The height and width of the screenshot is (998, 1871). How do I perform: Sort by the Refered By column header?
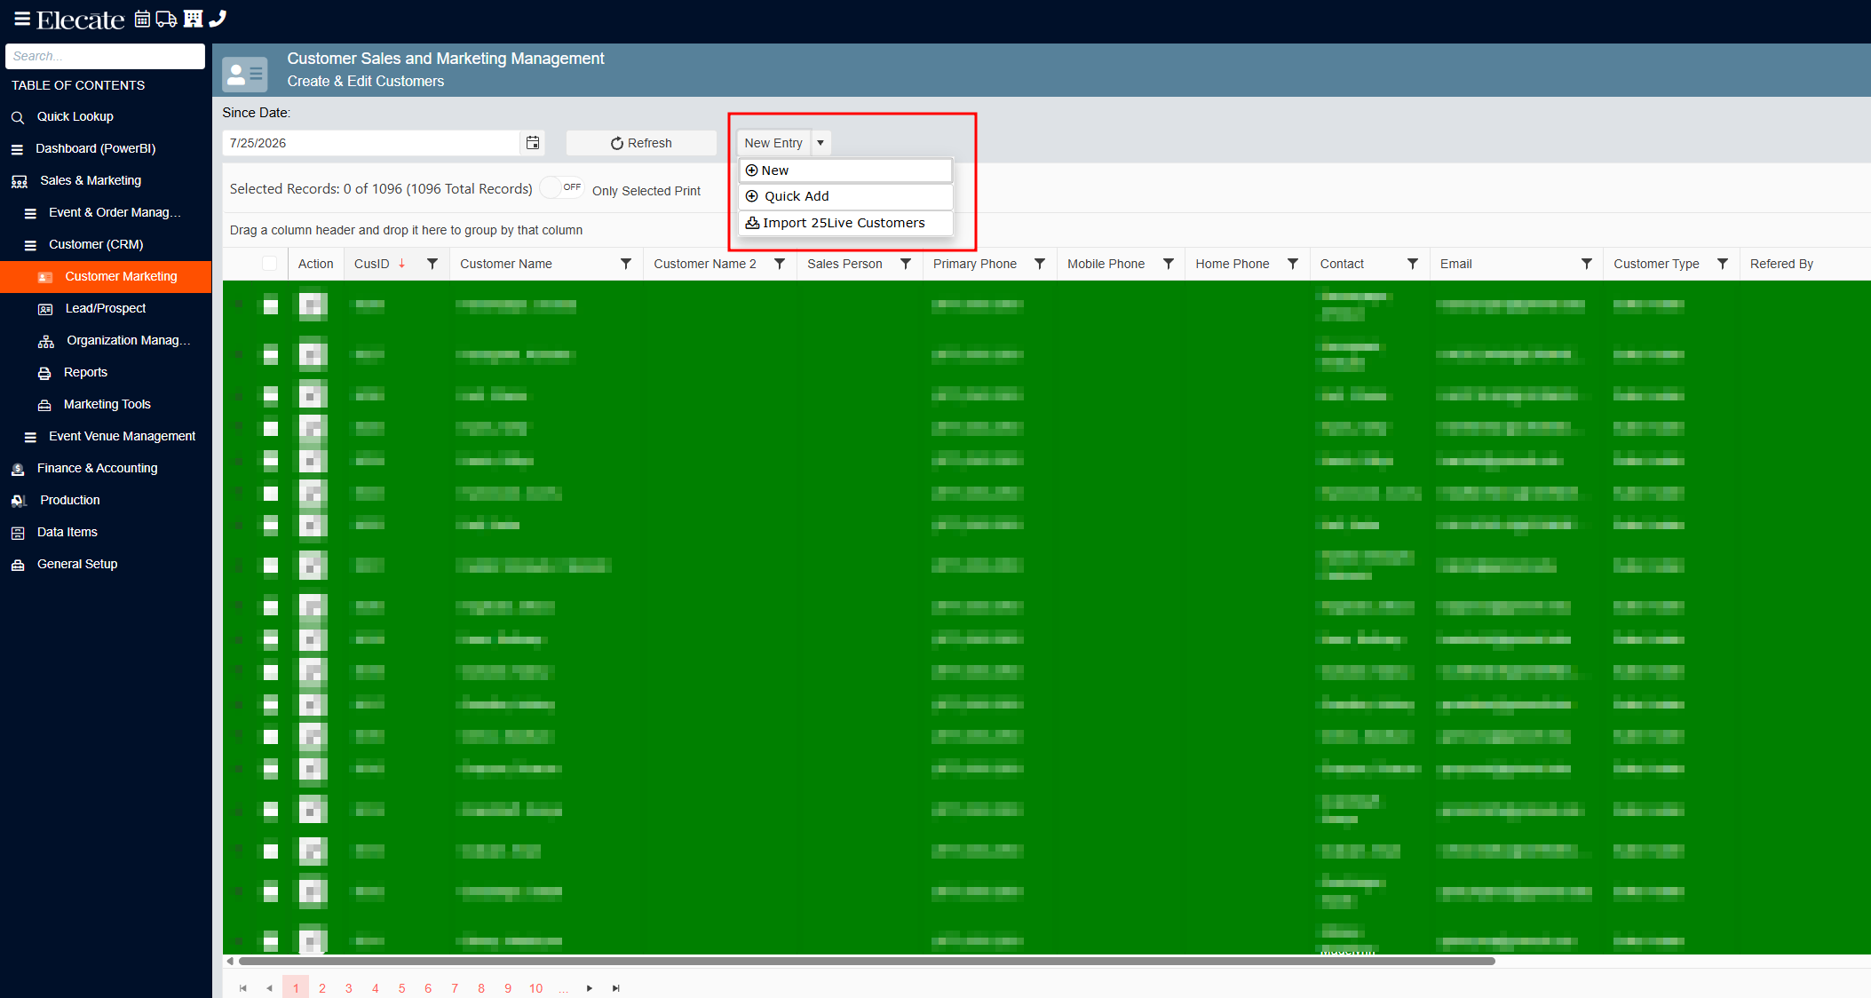[x=1781, y=264]
